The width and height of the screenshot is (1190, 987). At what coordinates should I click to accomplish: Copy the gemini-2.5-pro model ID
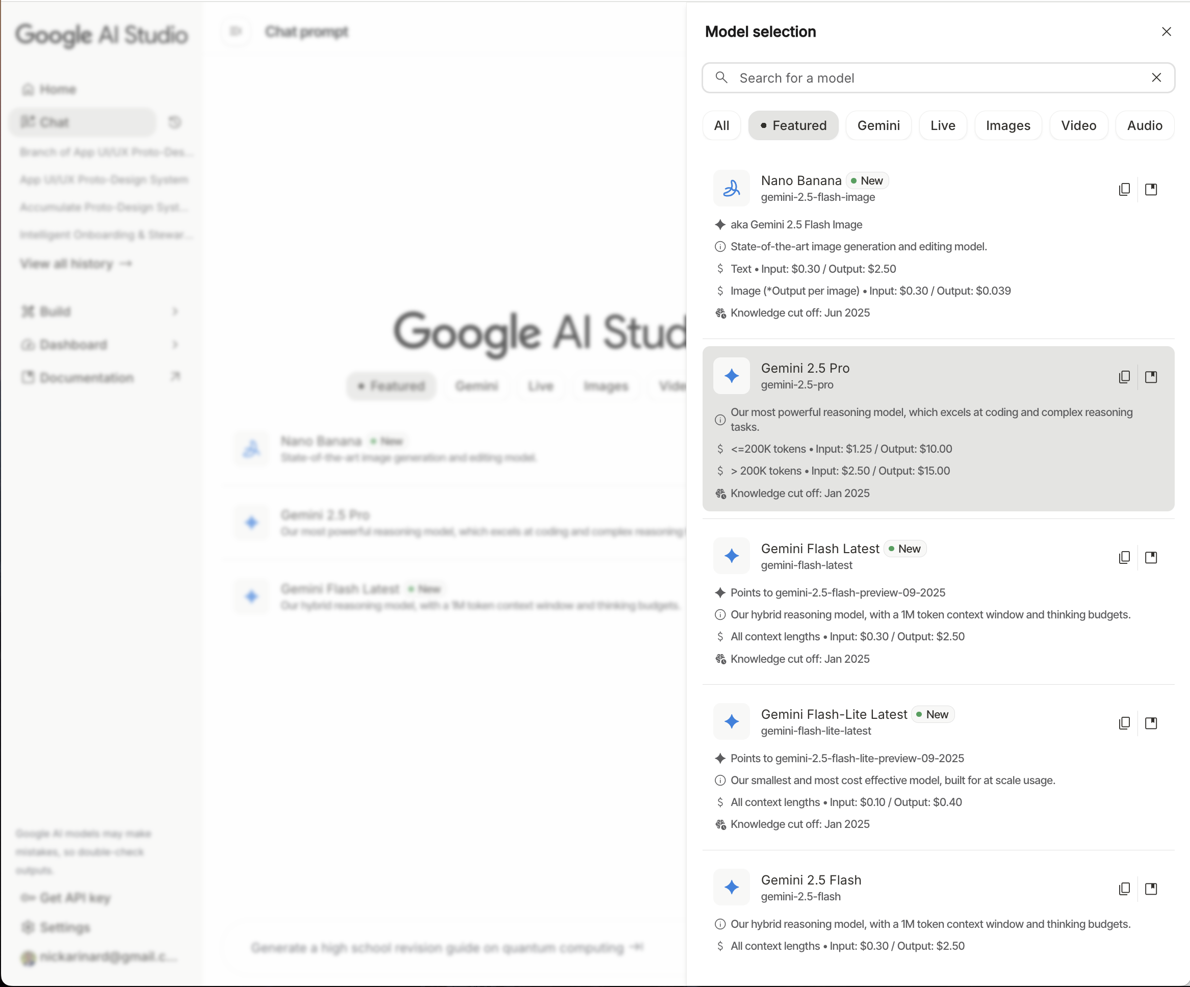click(1124, 377)
